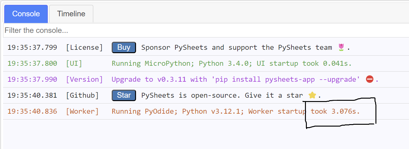Select the orange [Worker] log tag
The image size is (409, 149).
click(x=82, y=111)
